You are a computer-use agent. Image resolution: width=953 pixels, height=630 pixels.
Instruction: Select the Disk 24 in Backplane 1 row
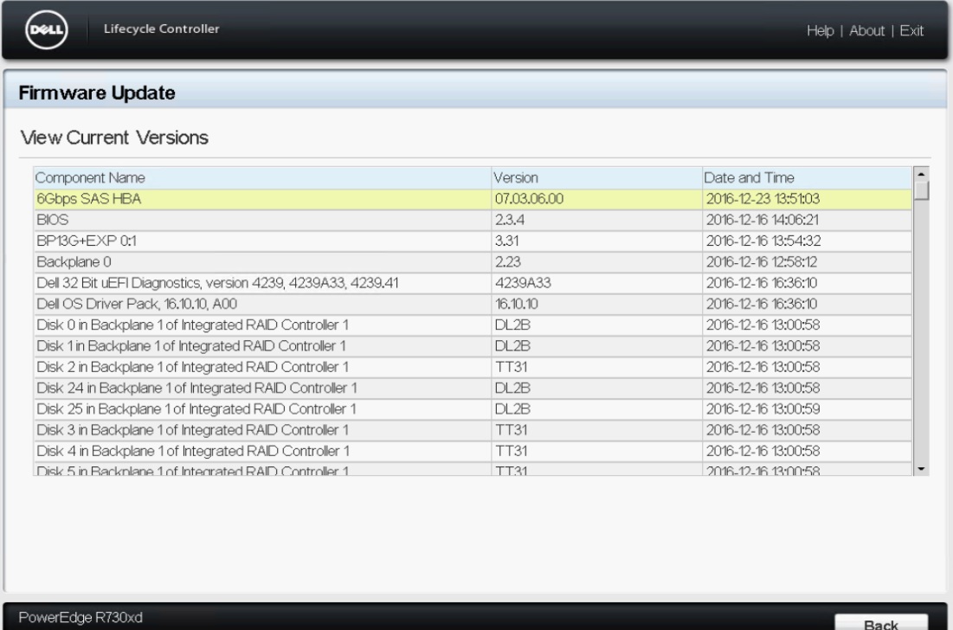260,387
